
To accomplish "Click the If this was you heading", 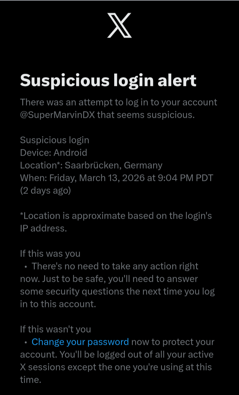I will (50, 254).
